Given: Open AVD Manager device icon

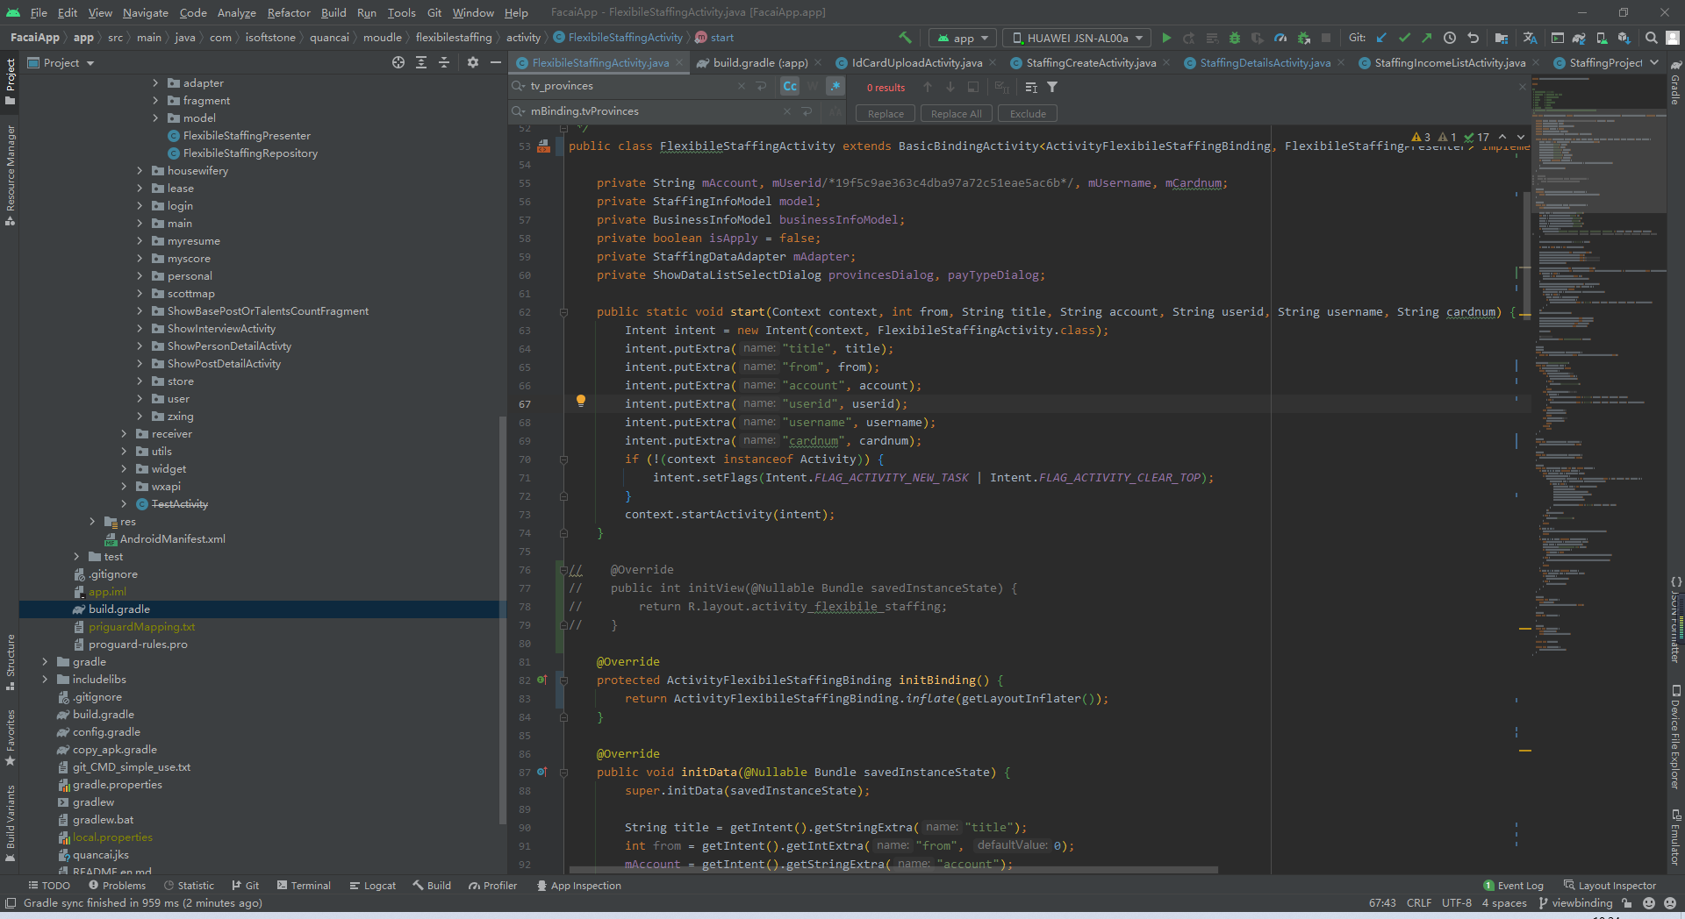Looking at the screenshot, I should 1602,38.
